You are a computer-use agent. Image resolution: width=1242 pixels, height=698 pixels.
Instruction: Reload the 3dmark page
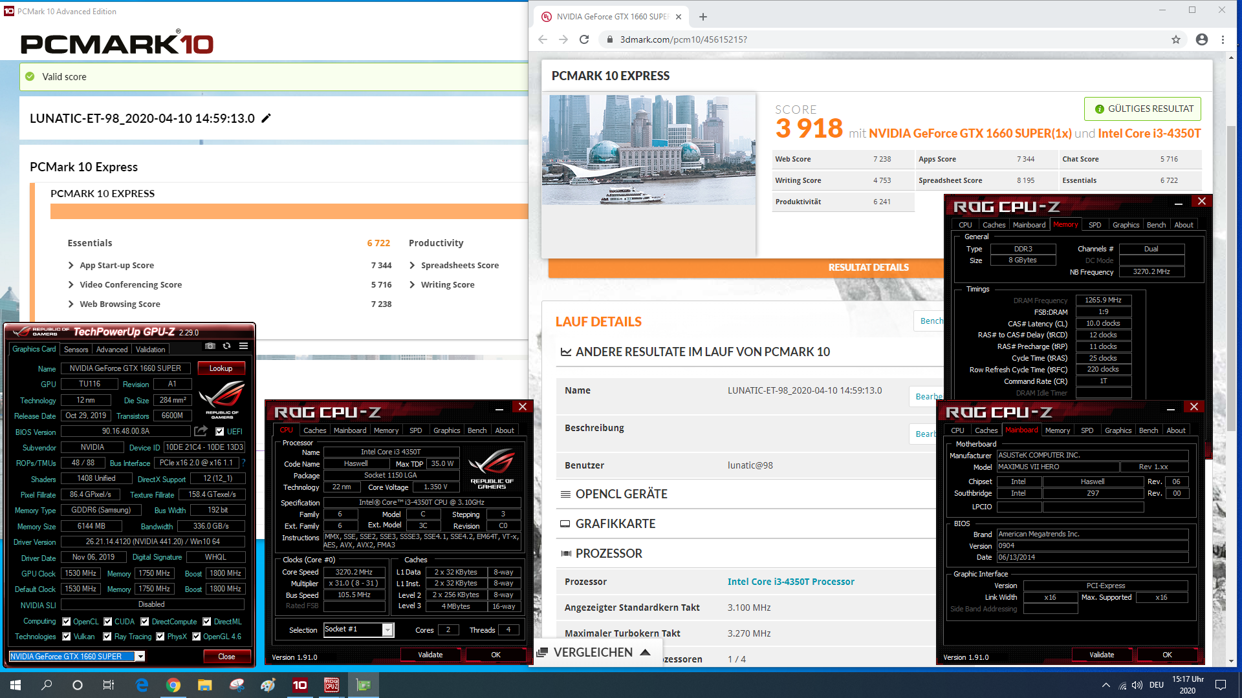pyautogui.click(x=584, y=39)
